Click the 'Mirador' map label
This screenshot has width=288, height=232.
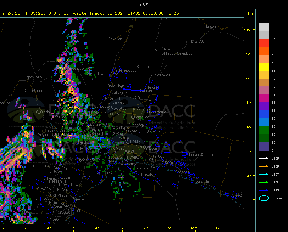[x=148, y=175]
